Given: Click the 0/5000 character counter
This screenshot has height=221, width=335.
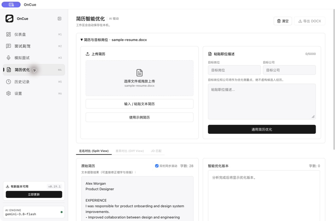Looking at the screenshot, I should tap(310, 54).
